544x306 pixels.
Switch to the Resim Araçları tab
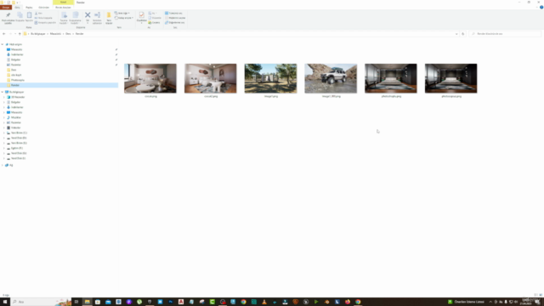pyautogui.click(x=63, y=8)
